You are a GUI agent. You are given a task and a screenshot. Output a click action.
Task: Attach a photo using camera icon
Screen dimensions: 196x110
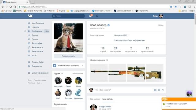[x=155, y=90]
